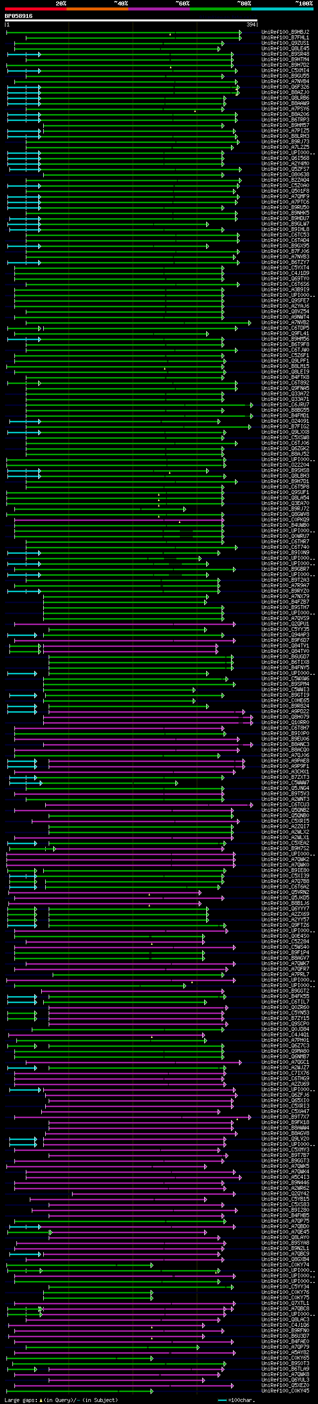Click the purple ~60% identity legend bar
This screenshot has width=318, height=1404.
click(x=159, y=9)
